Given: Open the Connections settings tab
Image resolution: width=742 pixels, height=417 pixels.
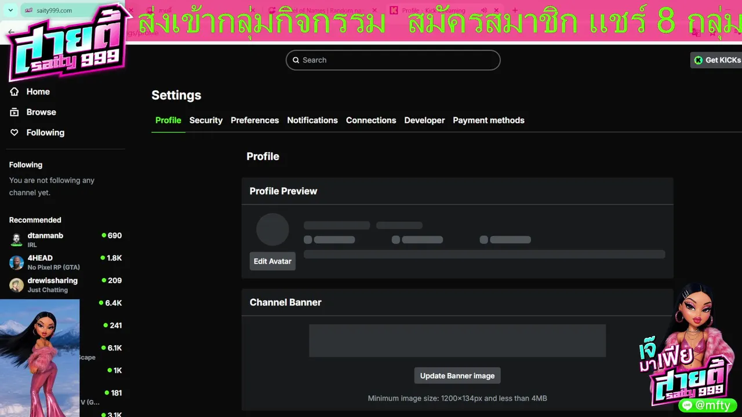Looking at the screenshot, I should [371, 120].
